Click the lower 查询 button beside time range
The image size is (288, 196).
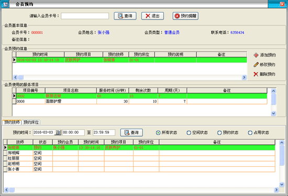pos(131,133)
